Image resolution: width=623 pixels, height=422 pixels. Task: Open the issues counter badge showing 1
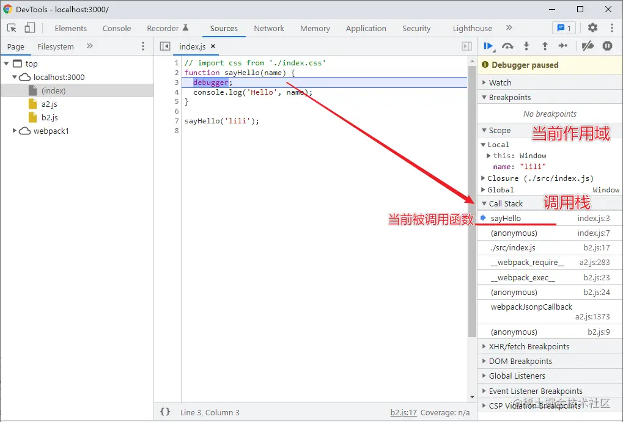(x=564, y=28)
